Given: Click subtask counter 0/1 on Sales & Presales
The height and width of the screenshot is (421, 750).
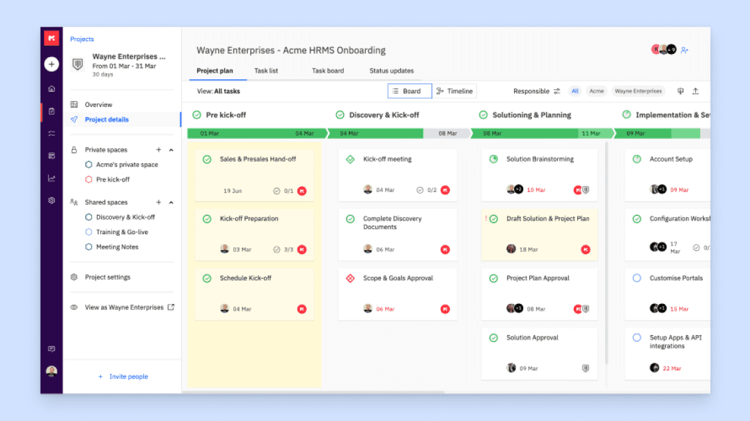Looking at the screenshot, I should (x=283, y=191).
